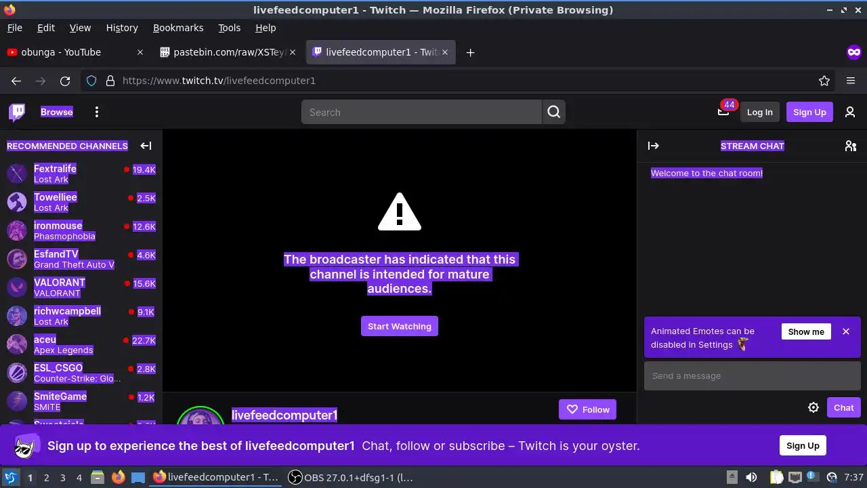867x488 pixels.
Task: Open SmiteGame channel from sidebar
Action: (81, 401)
